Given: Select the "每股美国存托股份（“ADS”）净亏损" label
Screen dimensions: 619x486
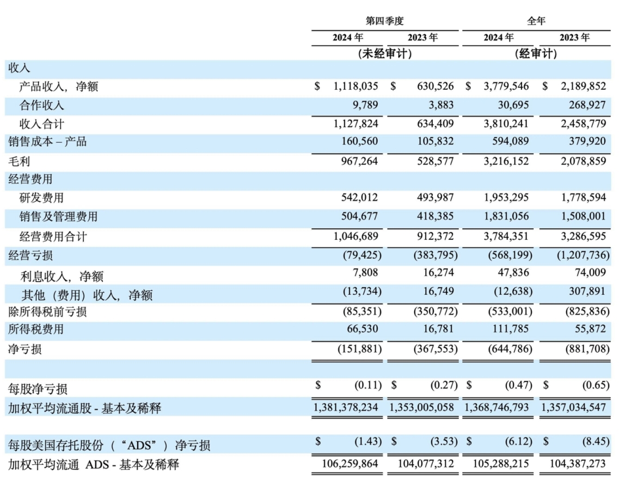Looking at the screenshot, I should click(109, 446).
